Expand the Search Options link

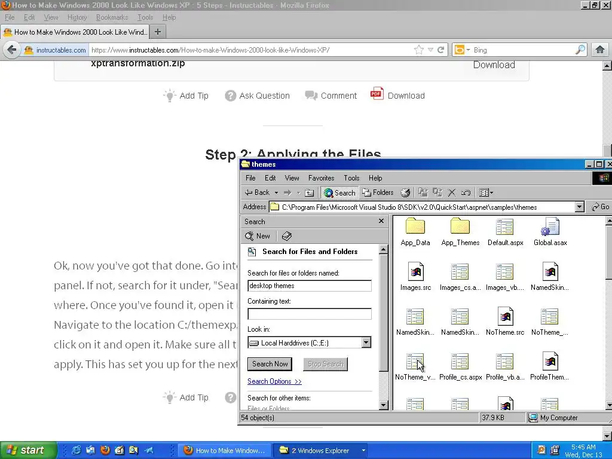pyautogui.click(x=274, y=381)
